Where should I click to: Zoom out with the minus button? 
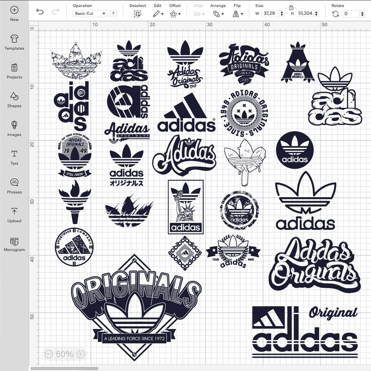click(49, 354)
